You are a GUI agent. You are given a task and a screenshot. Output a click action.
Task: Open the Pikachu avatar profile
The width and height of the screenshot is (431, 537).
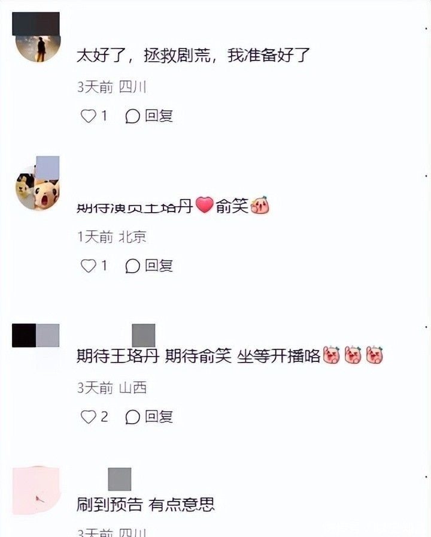click(x=38, y=188)
